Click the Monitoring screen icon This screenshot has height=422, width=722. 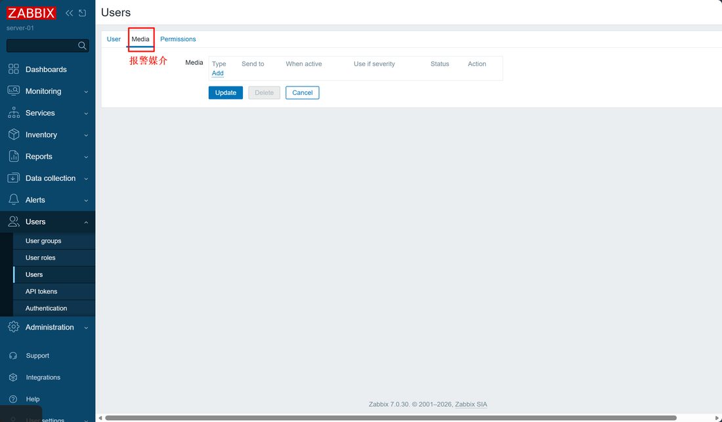14,91
